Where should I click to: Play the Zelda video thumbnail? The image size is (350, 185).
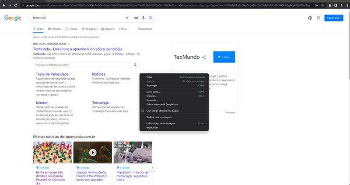point(93,153)
